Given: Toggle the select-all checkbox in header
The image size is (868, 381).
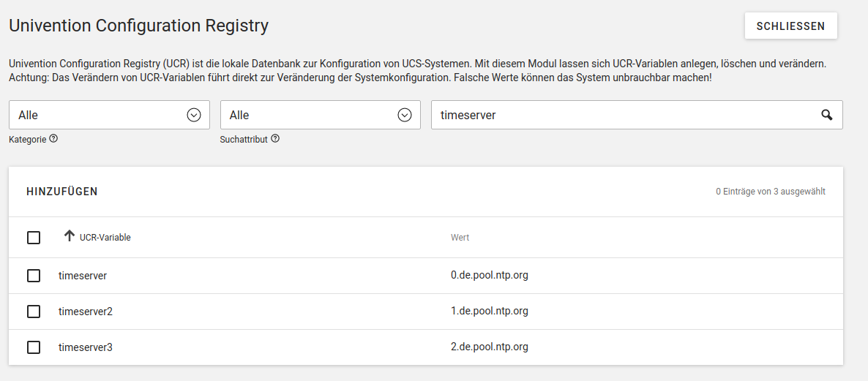Looking at the screenshot, I should [x=34, y=238].
